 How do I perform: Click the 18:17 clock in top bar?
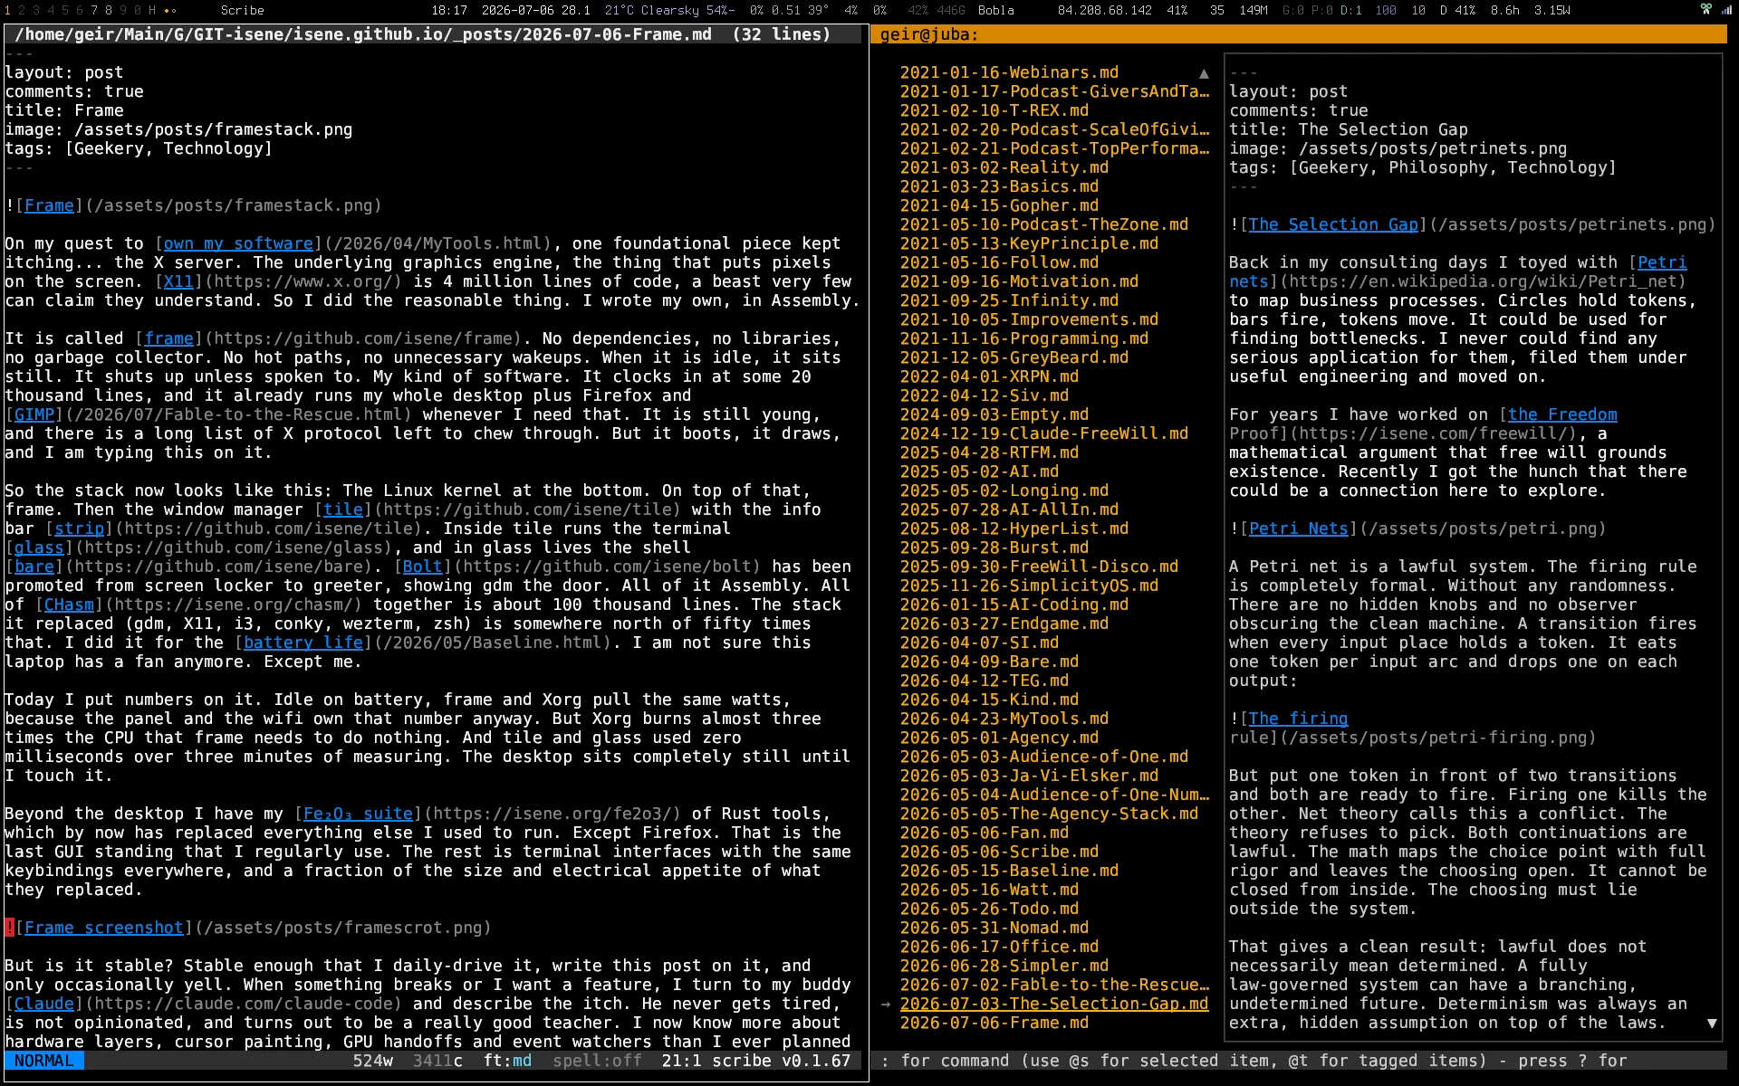click(x=449, y=10)
